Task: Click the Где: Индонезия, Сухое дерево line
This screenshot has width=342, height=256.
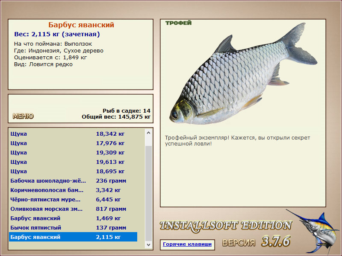Action: pyautogui.click(x=59, y=51)
